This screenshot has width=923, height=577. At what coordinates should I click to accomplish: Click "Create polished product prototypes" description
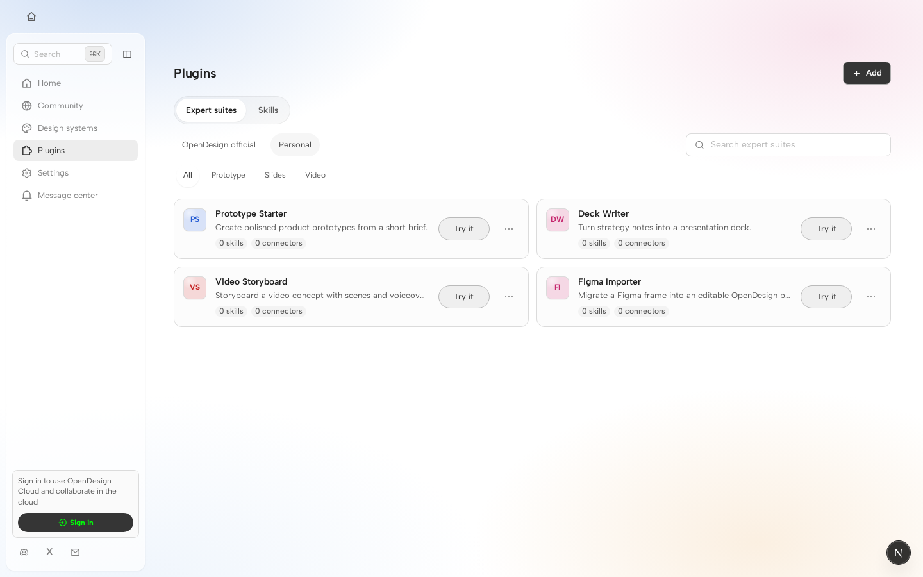tap(321, 228)
